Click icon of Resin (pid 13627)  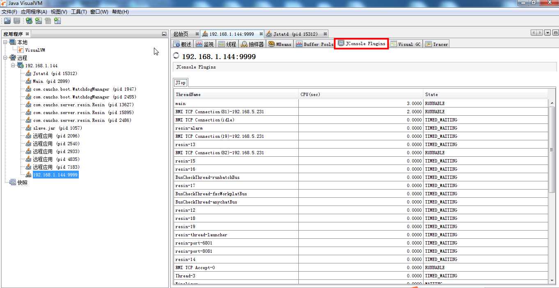point(28,105)
